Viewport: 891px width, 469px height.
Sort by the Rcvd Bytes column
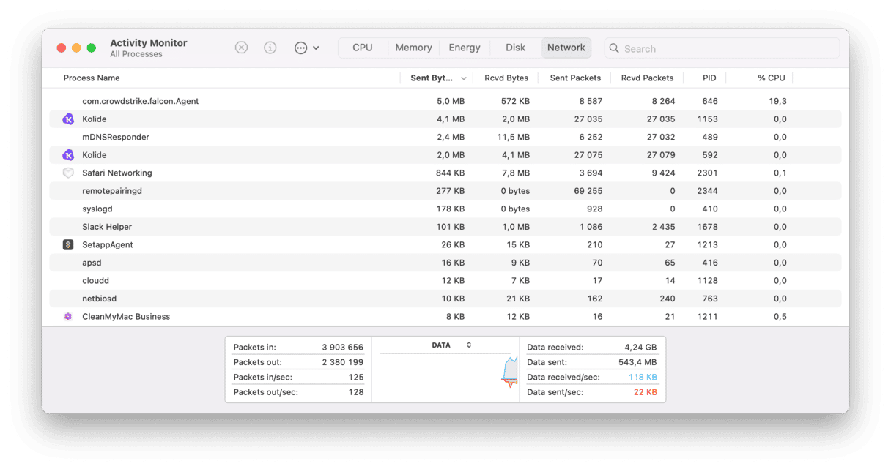506,78
